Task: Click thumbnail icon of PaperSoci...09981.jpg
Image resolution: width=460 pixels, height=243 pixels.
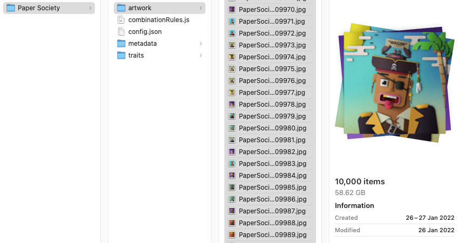Action: click(232, 140)
